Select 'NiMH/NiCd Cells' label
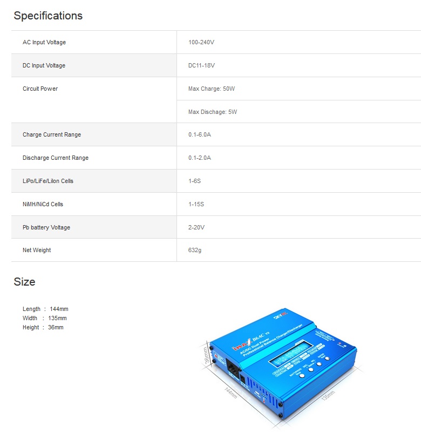The width and height of the screenshot is (421, 433). 43,204
